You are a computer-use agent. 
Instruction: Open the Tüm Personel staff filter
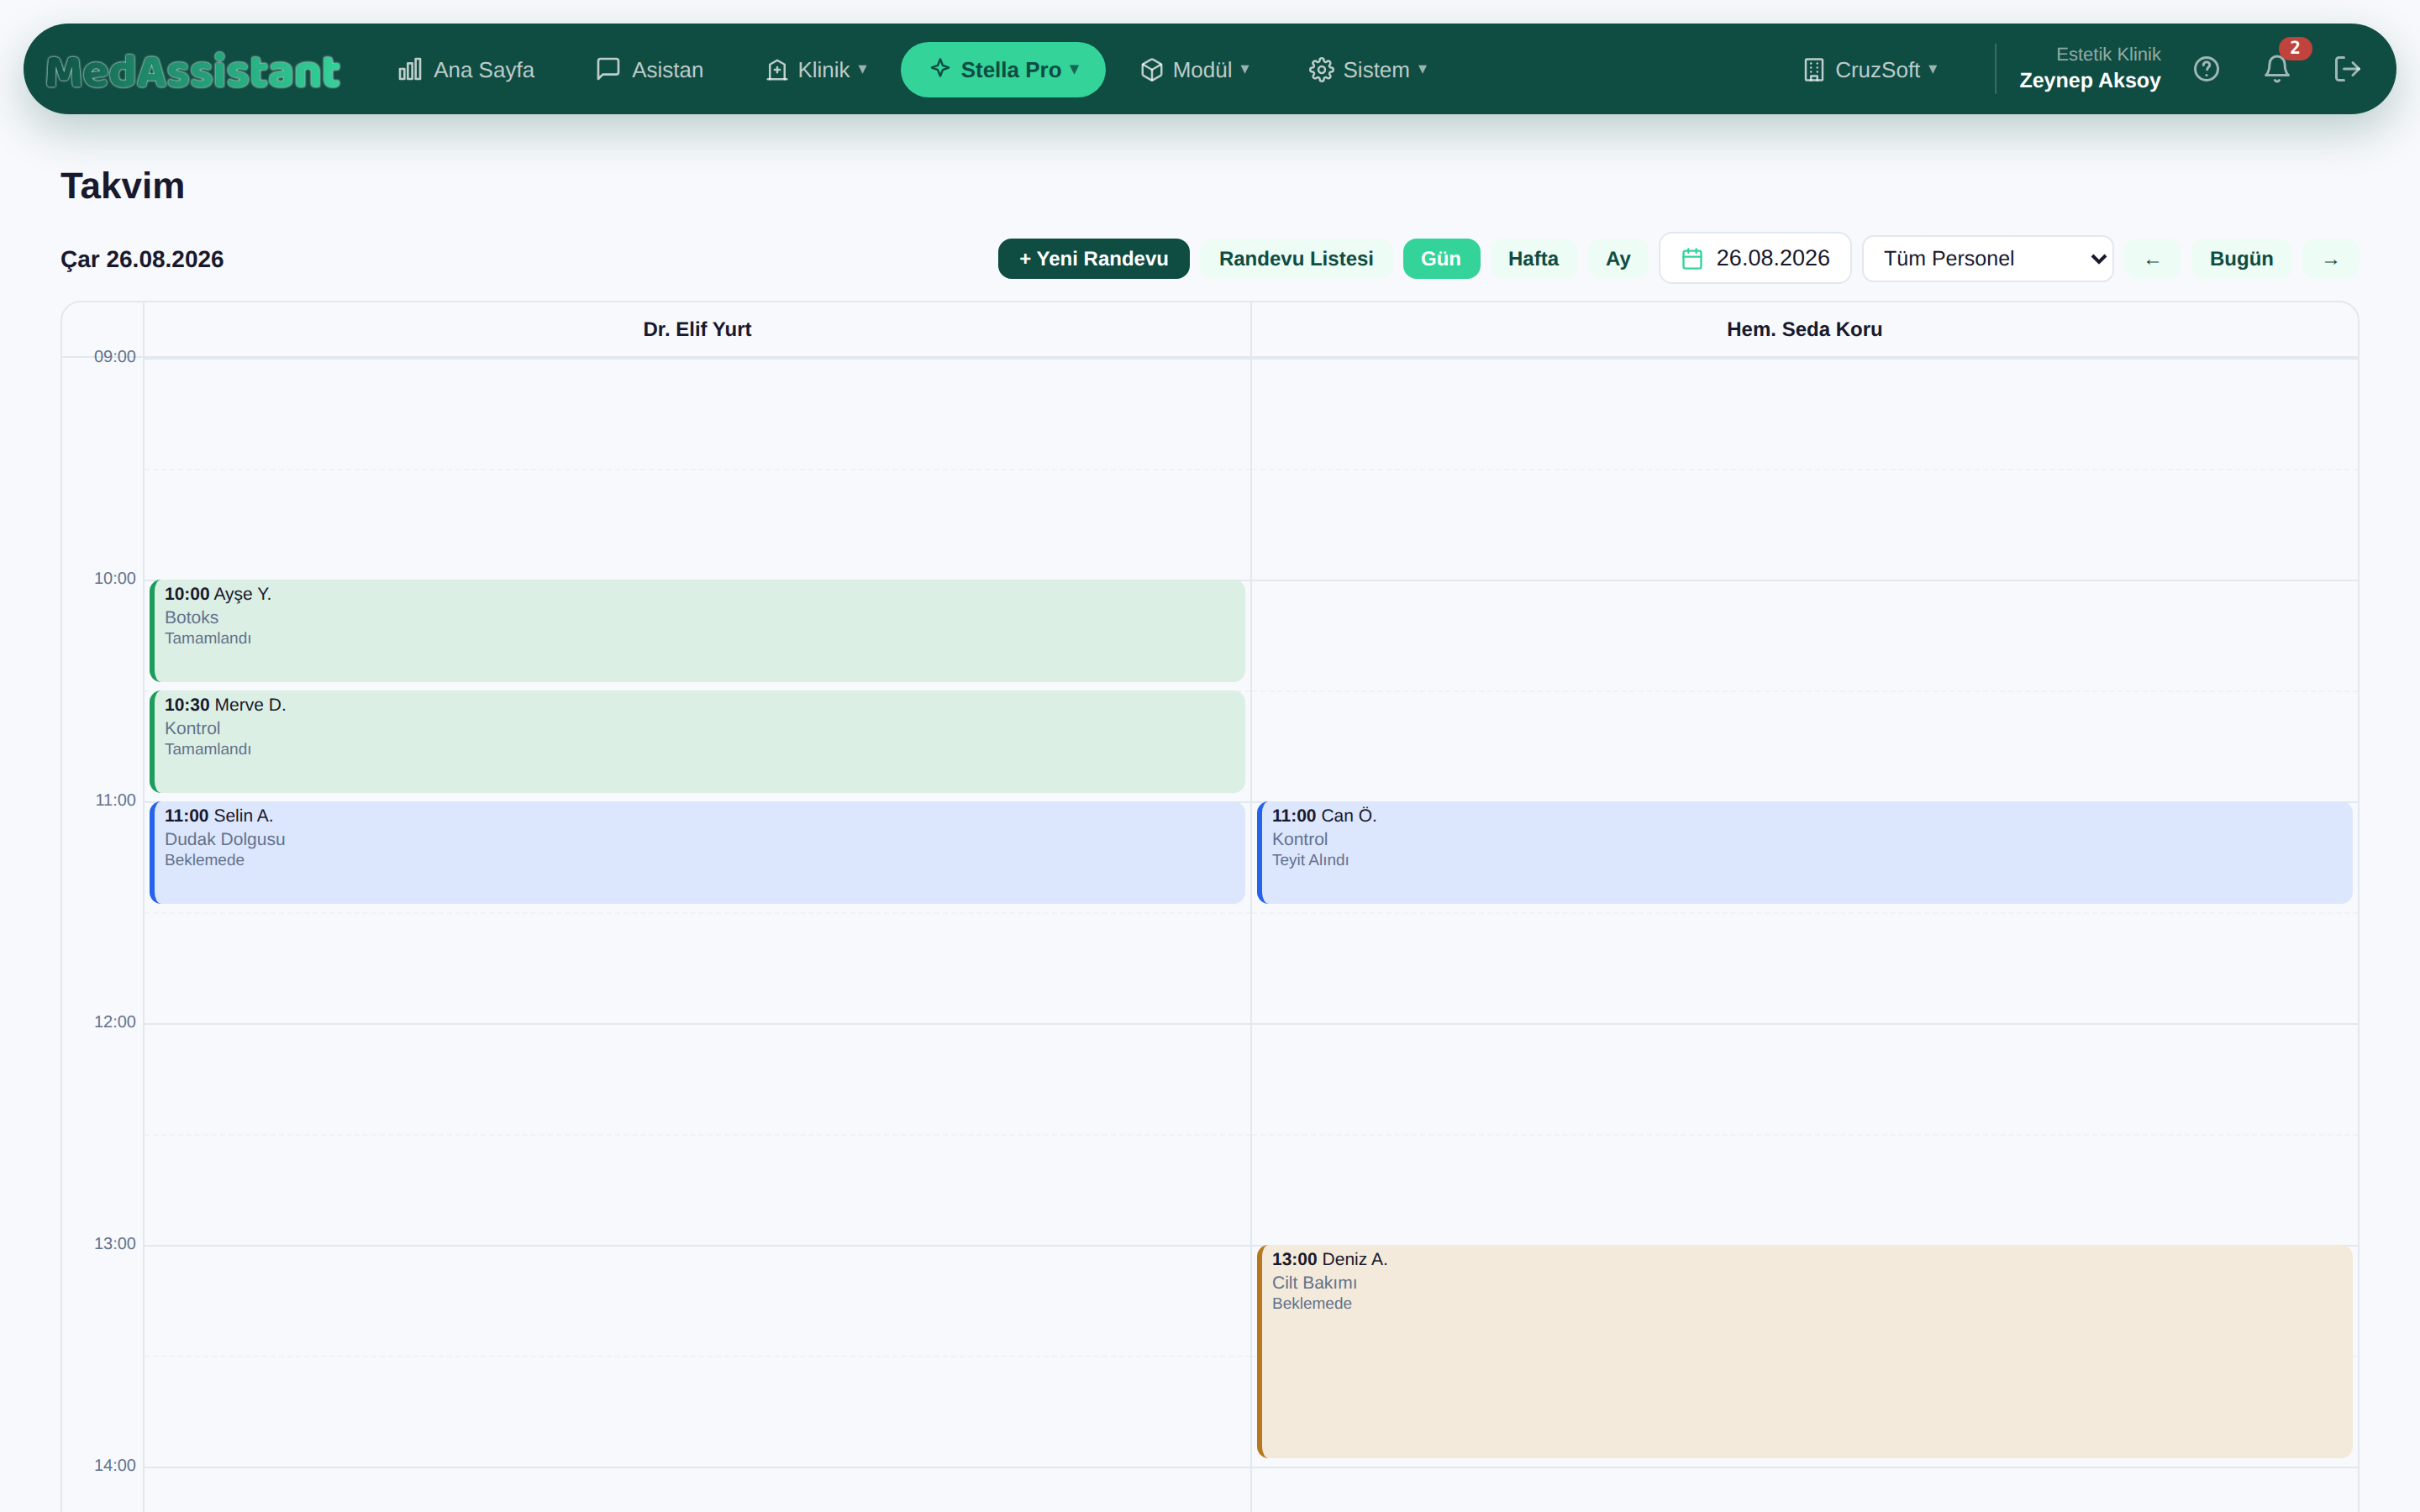(x=1987, y=259)
